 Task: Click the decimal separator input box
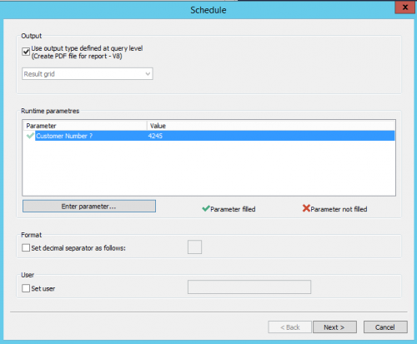194,247
